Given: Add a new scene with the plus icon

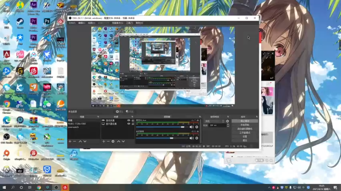Looking at the screenshot, I should coord(70,141).
